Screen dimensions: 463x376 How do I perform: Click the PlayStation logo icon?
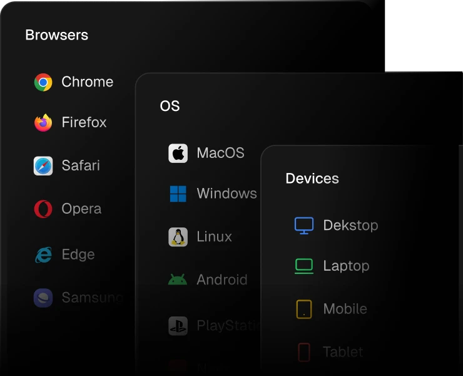tap(178, 326)
